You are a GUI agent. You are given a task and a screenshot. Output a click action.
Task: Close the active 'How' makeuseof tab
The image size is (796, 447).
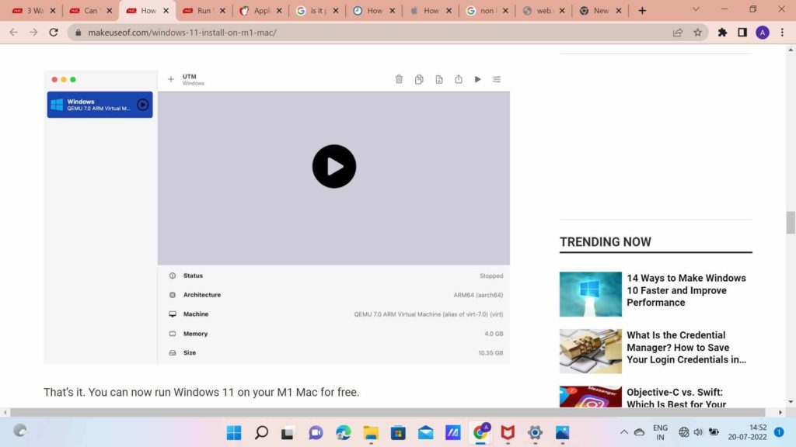click(x=166, y=10)
